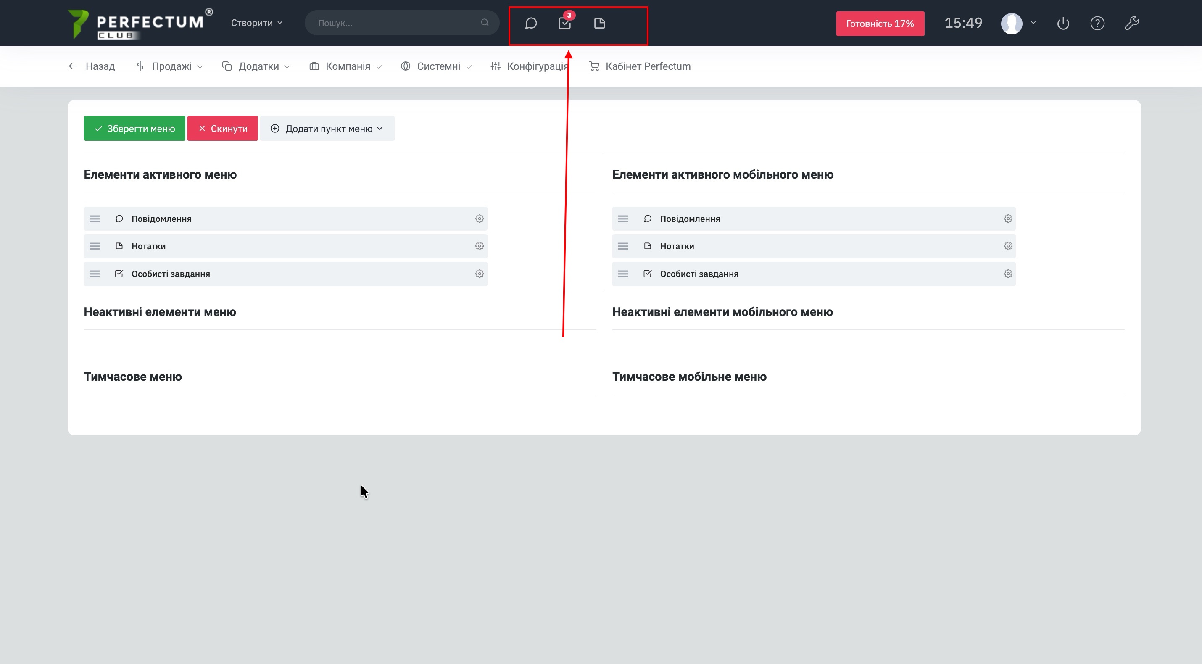Open gear settings for desktop Повідомлення item
Image resolution: width=1202 pixels, height=664 pixels.
[479, 219]
